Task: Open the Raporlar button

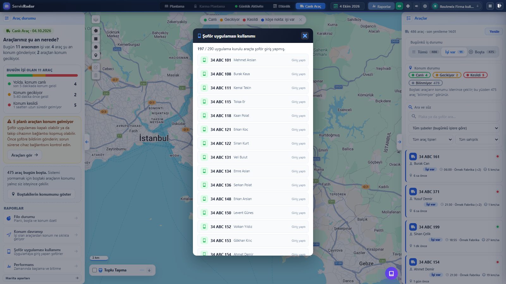Action: 381,6
